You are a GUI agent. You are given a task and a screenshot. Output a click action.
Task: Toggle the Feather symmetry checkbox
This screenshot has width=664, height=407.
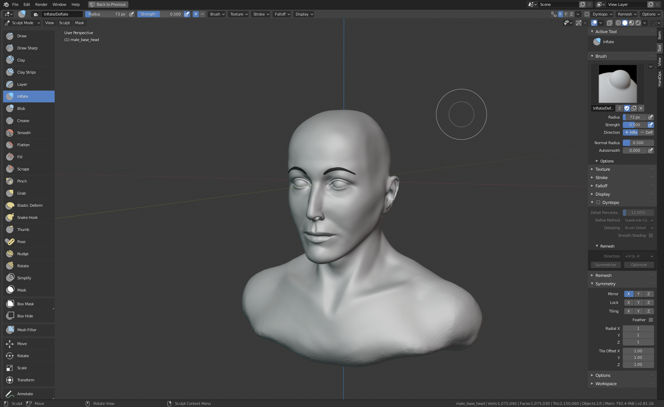[x=651, y=320]
